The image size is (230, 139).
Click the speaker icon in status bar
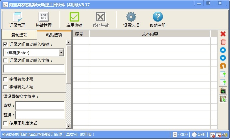225,135
